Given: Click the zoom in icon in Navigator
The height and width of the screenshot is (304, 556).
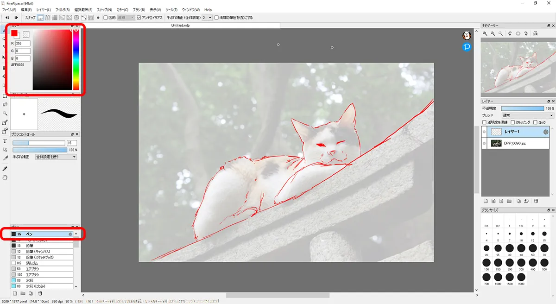Looking at the screenshot, I should pos(485,33).
